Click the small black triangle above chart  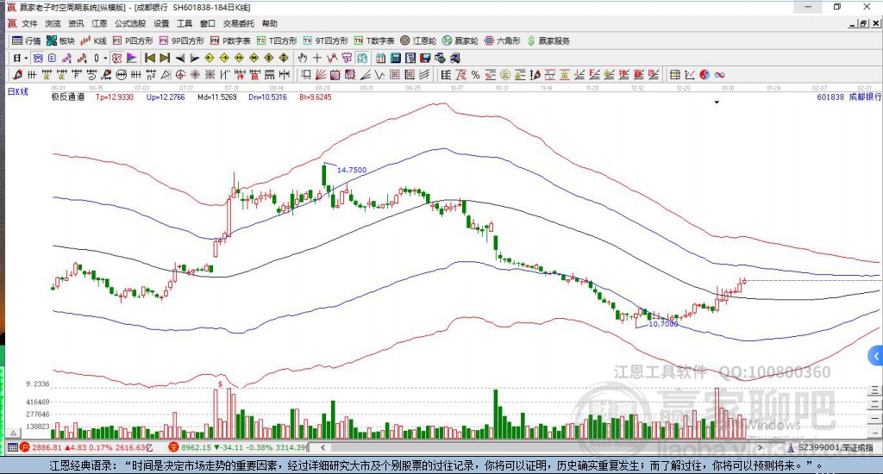tap(717, 103)
